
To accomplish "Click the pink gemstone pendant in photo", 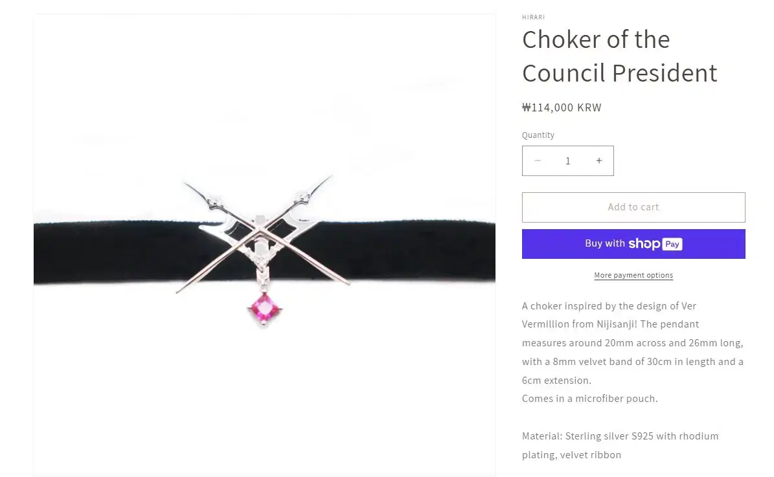I will click(x=264, y=310).
